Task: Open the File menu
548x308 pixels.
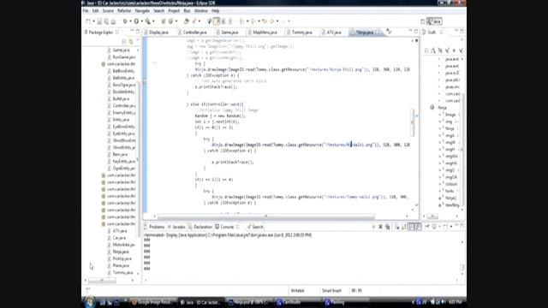Action: 86,11
